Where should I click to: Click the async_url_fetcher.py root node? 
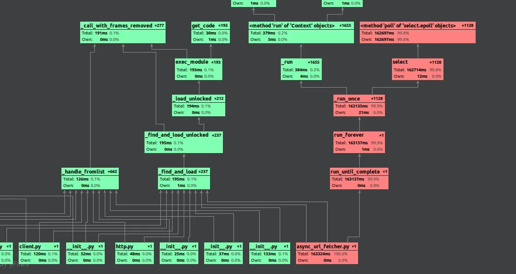click(327, 254)
